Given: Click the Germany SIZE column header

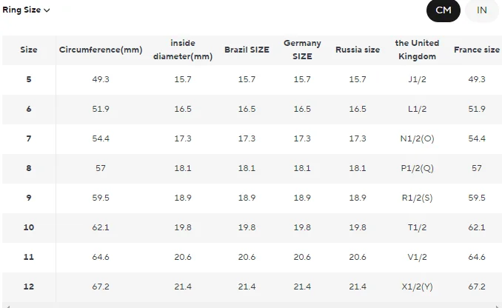Looking at the screenshot, I should click(302, 50).
